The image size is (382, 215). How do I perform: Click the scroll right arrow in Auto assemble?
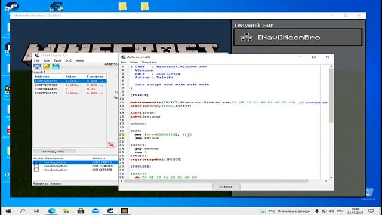[x=326, y=181]
